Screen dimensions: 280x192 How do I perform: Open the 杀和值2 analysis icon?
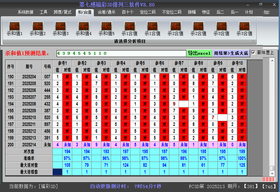[x=38, y=29]
